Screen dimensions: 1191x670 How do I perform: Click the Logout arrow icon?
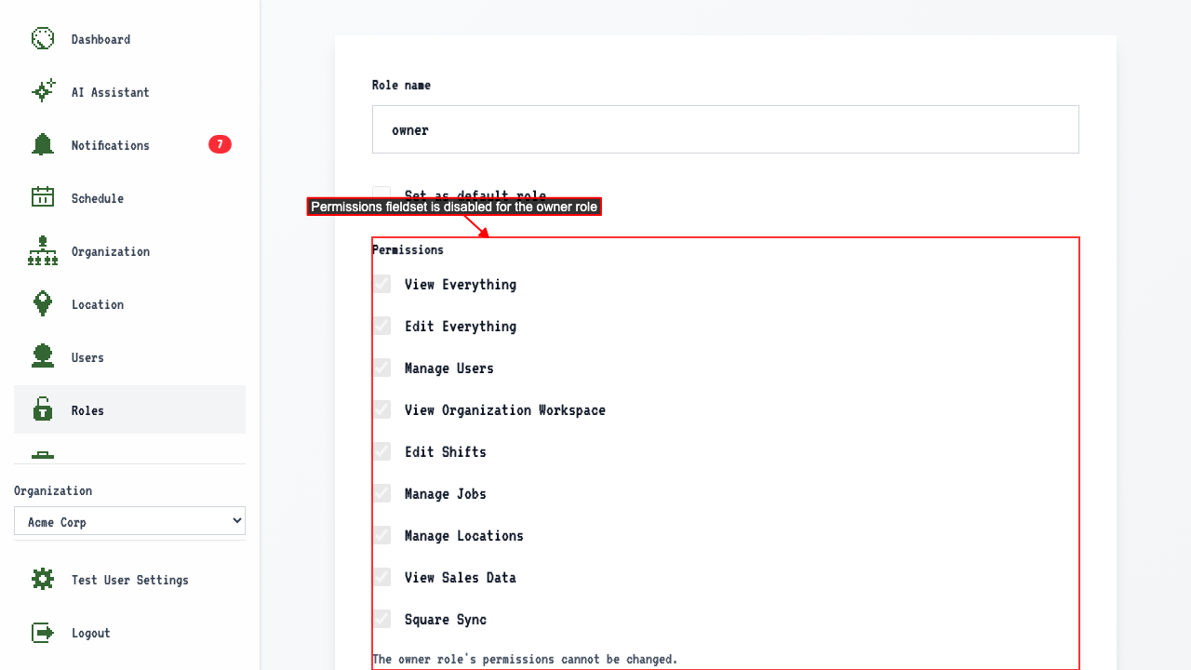[43, 633]
